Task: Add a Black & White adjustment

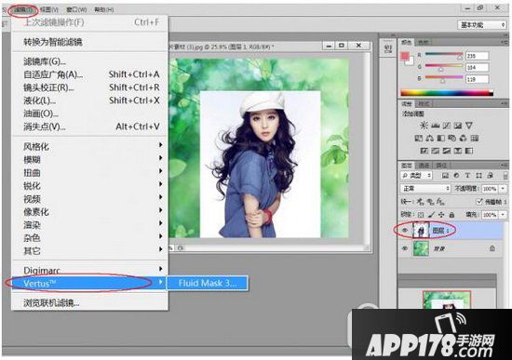Action: tap(441, 138)
